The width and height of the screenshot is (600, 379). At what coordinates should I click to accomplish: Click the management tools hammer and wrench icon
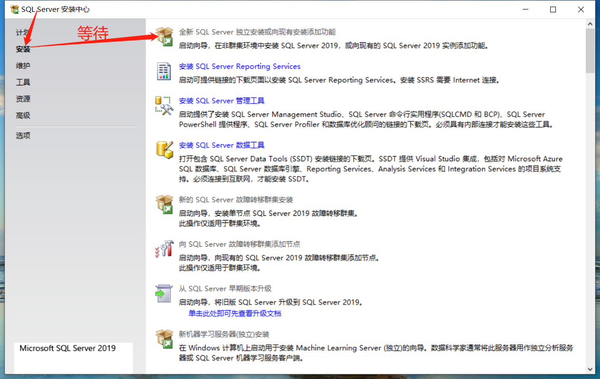[164, 105]
